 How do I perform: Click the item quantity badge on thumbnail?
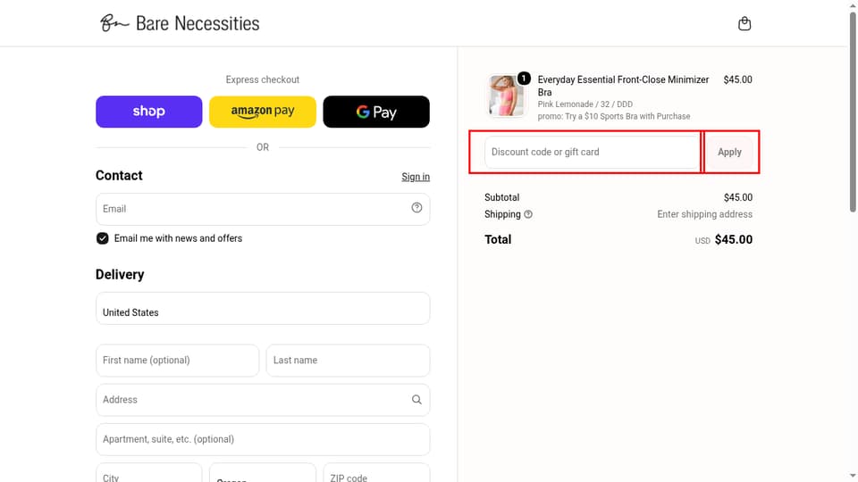tap(524, 79)
